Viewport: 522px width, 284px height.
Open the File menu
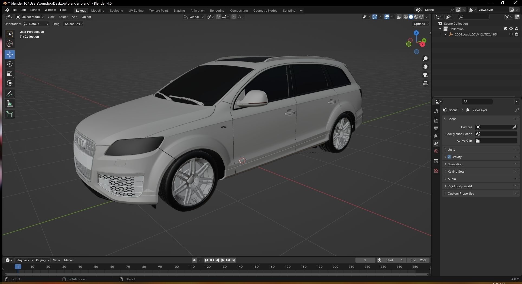14,10
